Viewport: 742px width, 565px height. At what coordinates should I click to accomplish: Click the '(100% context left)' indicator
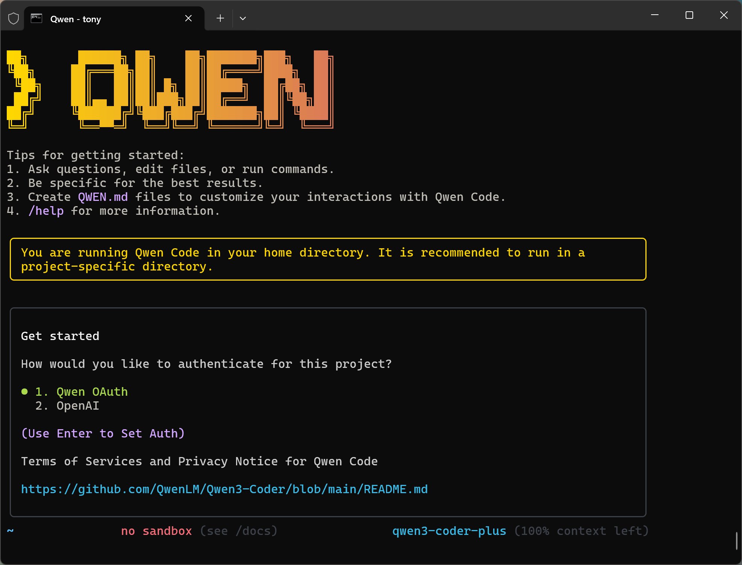pyautogui.click(x=581, y=531)
